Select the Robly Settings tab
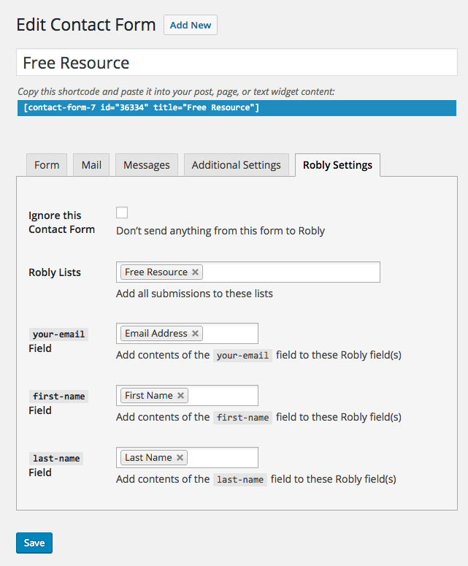468x566 pixels. pyautogui.click(x=337, y=165)
